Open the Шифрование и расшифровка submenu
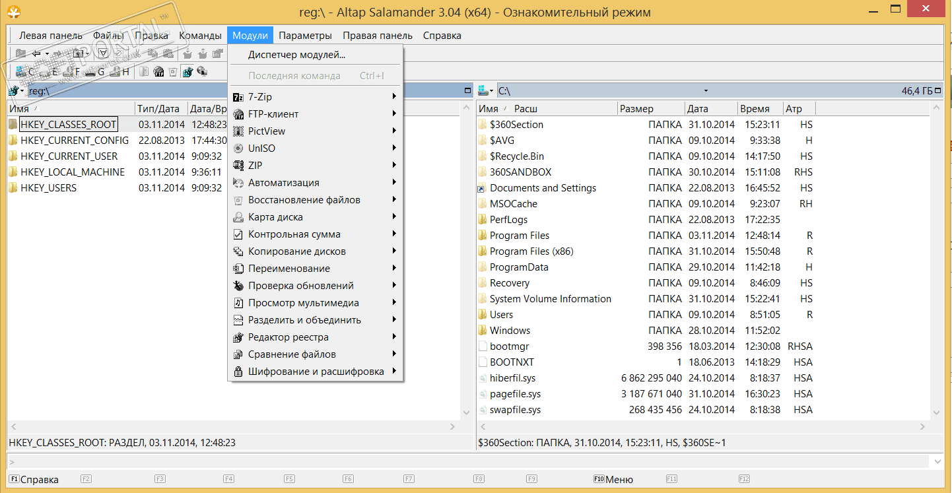This screenshot has width=952, height=493. click(316, 371)
